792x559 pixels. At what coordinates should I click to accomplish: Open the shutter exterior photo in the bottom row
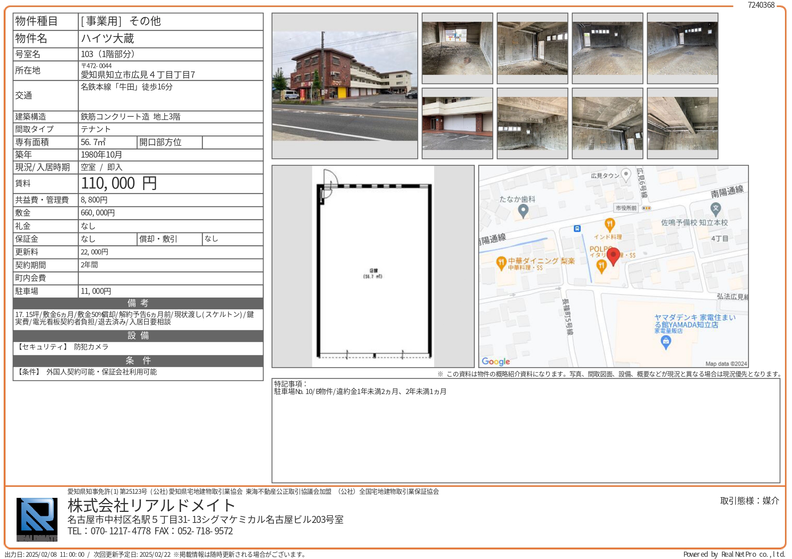click(x=457, y=123)
